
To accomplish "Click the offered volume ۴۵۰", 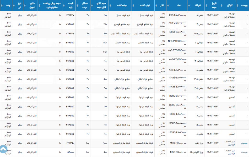I will [x=105, y=43].
